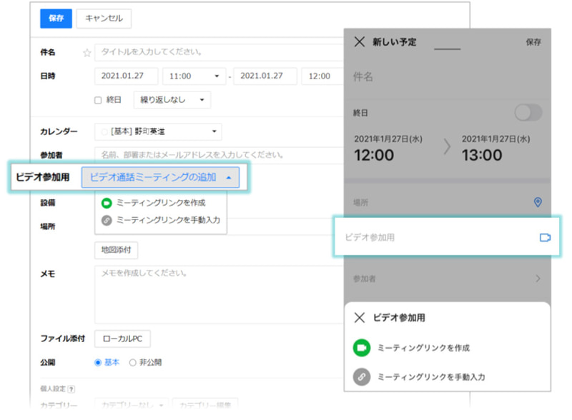Toggle the 終日 all-day switch on mobile
Image resolution: width=572 pixels, height=420 pixels.
coord(528,113)
